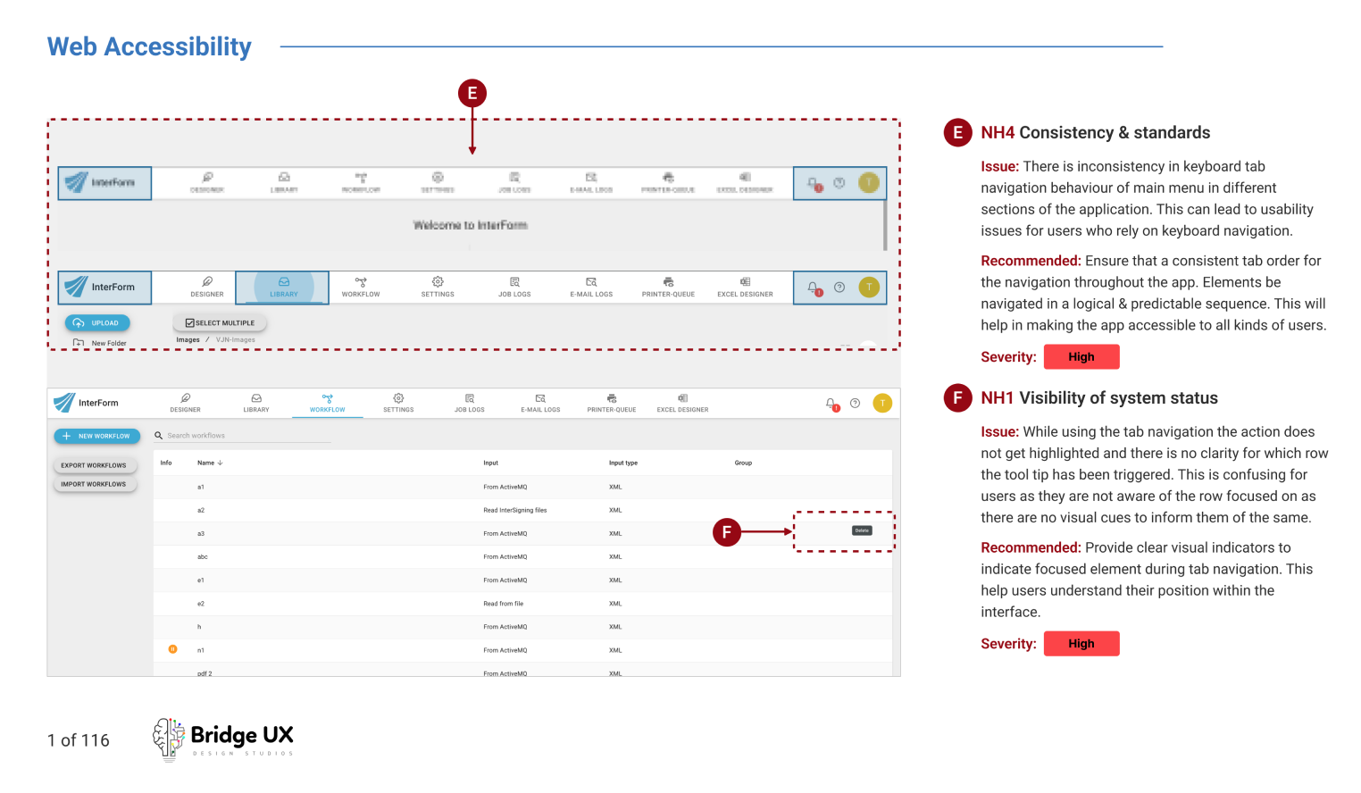Open Workflow in the blurred Welcome screen navbar
This screenshot has width=1361, height=793.
point(361,182)
